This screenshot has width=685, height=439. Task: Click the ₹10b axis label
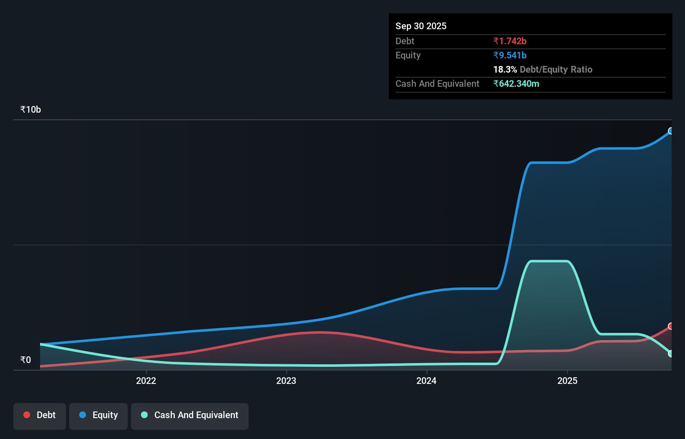(30, 109)
